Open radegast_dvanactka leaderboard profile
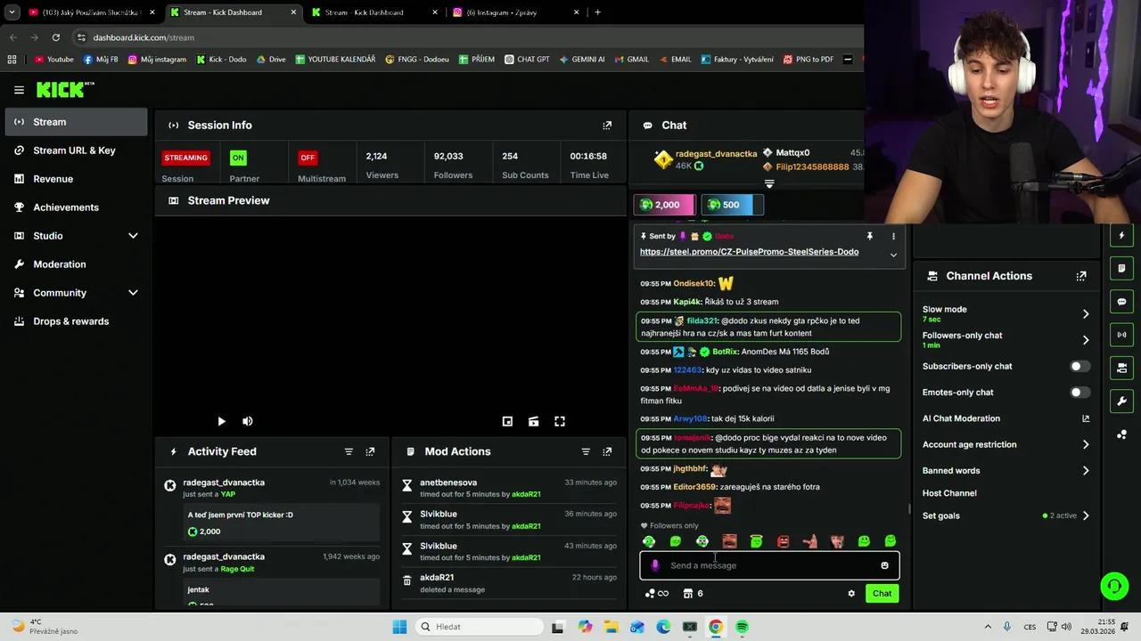This screenshot has width=1141, height=641. 716,154
